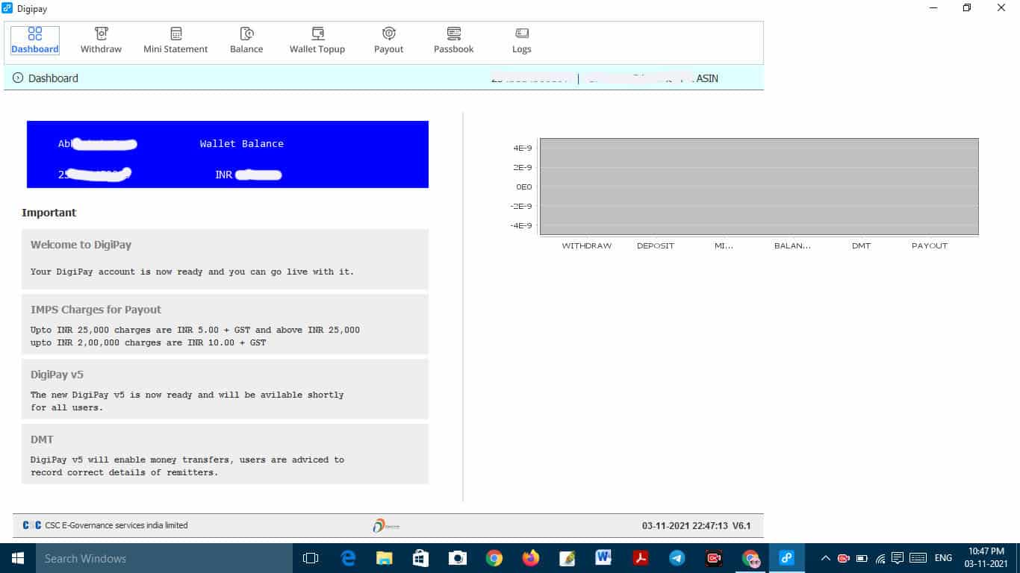Launch Firefox from taskbar

(530, 558)
